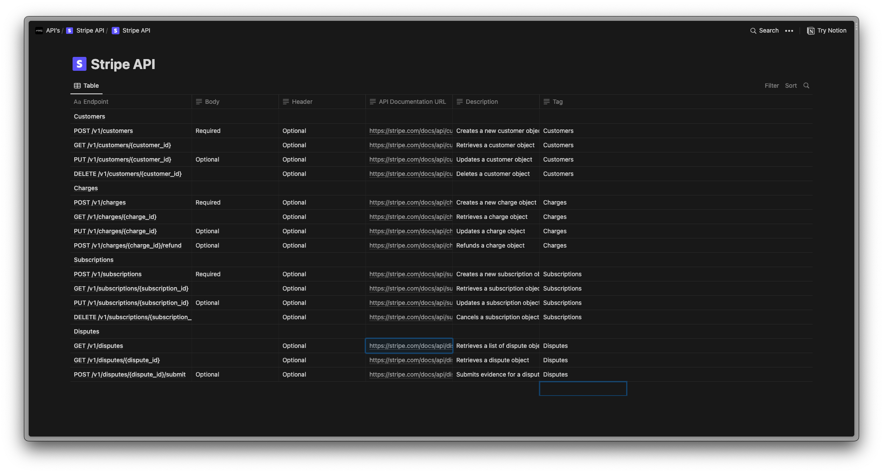This screenshot has height=473, width=883.
Task: Open the first Stripe API breadcrumb text
Action: [90, 30]
